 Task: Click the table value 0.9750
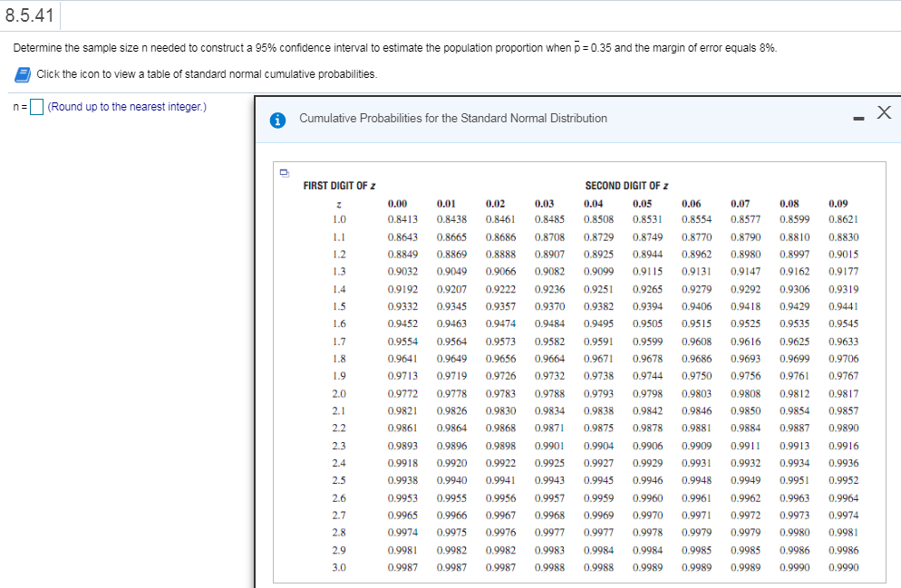696,376
